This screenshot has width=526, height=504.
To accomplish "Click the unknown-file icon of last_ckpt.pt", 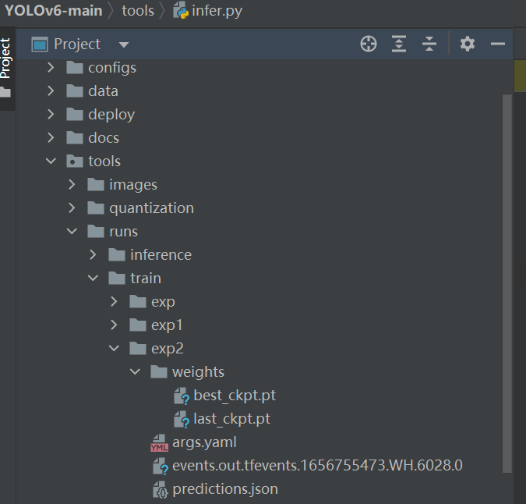I will click(x=182, y=420).
